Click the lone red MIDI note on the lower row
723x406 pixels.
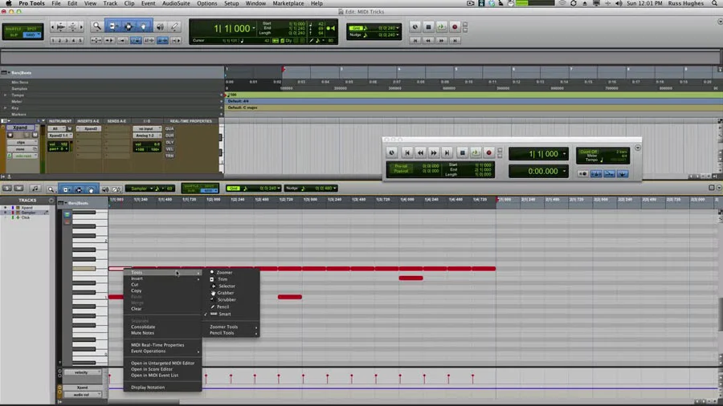coord(289,297)
